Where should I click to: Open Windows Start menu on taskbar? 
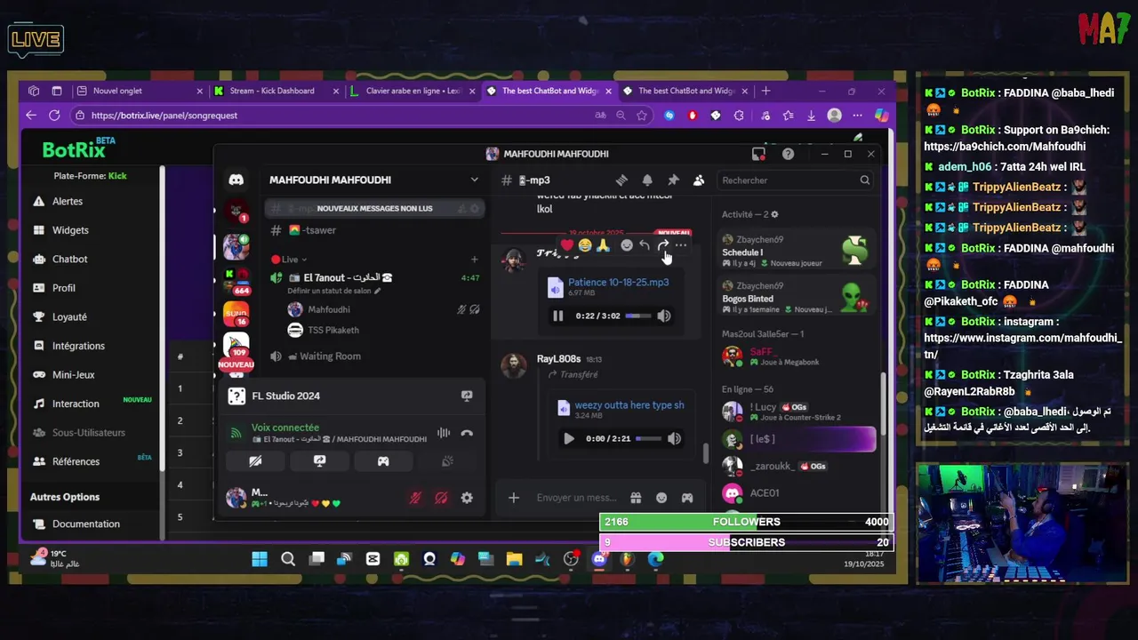click(x=260, y=559)
